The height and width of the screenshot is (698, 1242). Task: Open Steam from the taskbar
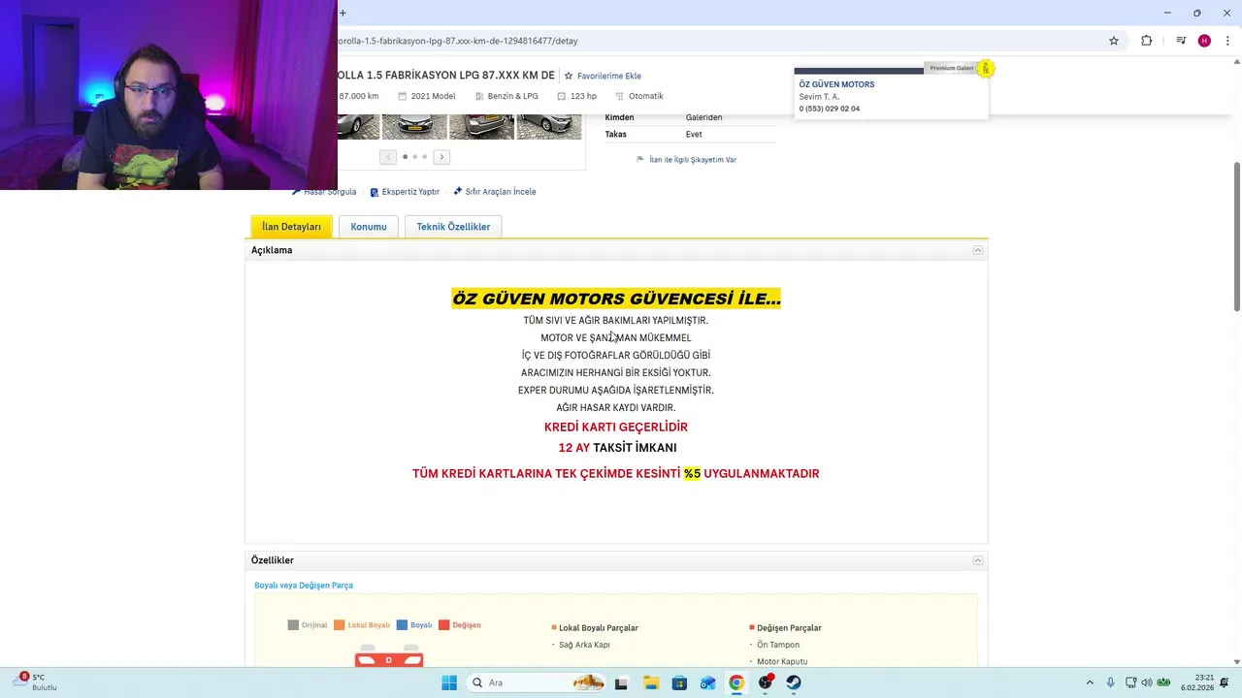coord(794,682)
